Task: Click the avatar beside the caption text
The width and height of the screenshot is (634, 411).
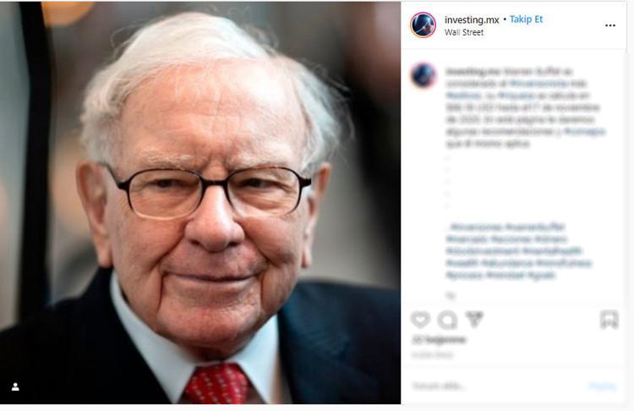Action: tap(423, 75)
